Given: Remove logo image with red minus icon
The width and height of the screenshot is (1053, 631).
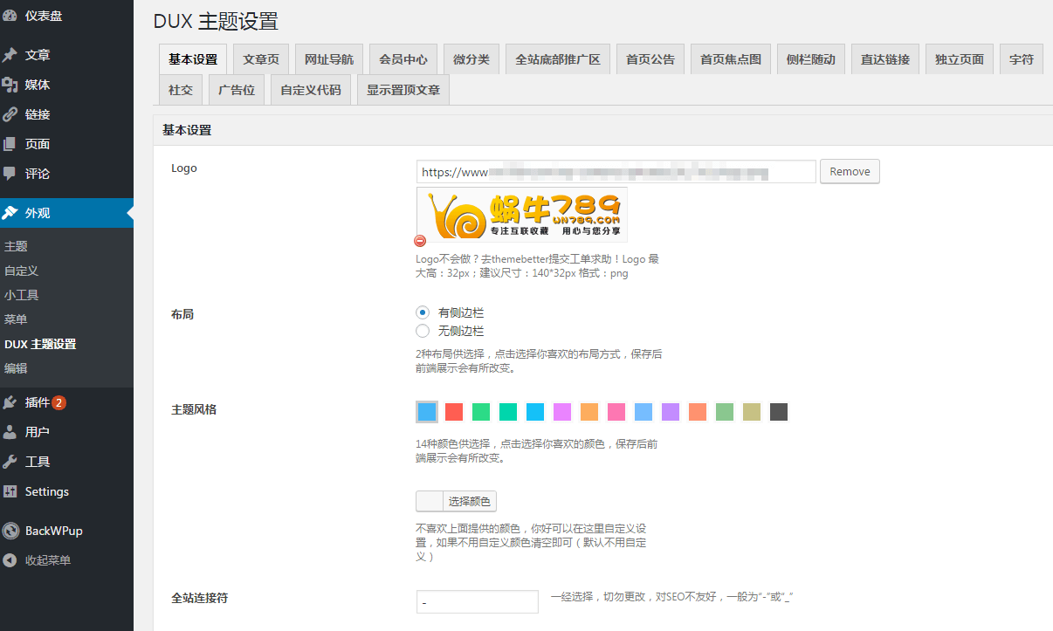Looking at the screenshot, I should point(420,241).
